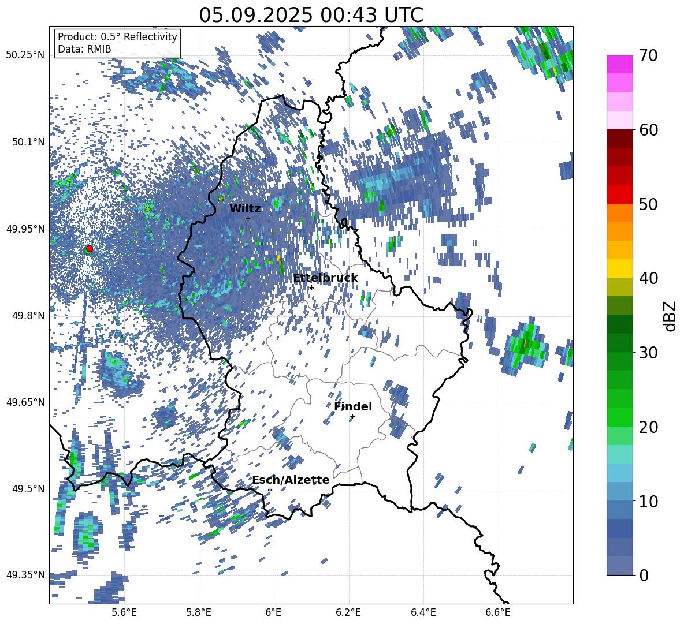Image resolution: width=684 pixels, height=624 pixels.
Task: Click the Ettelbruck station cross marker
Action: 311,287
